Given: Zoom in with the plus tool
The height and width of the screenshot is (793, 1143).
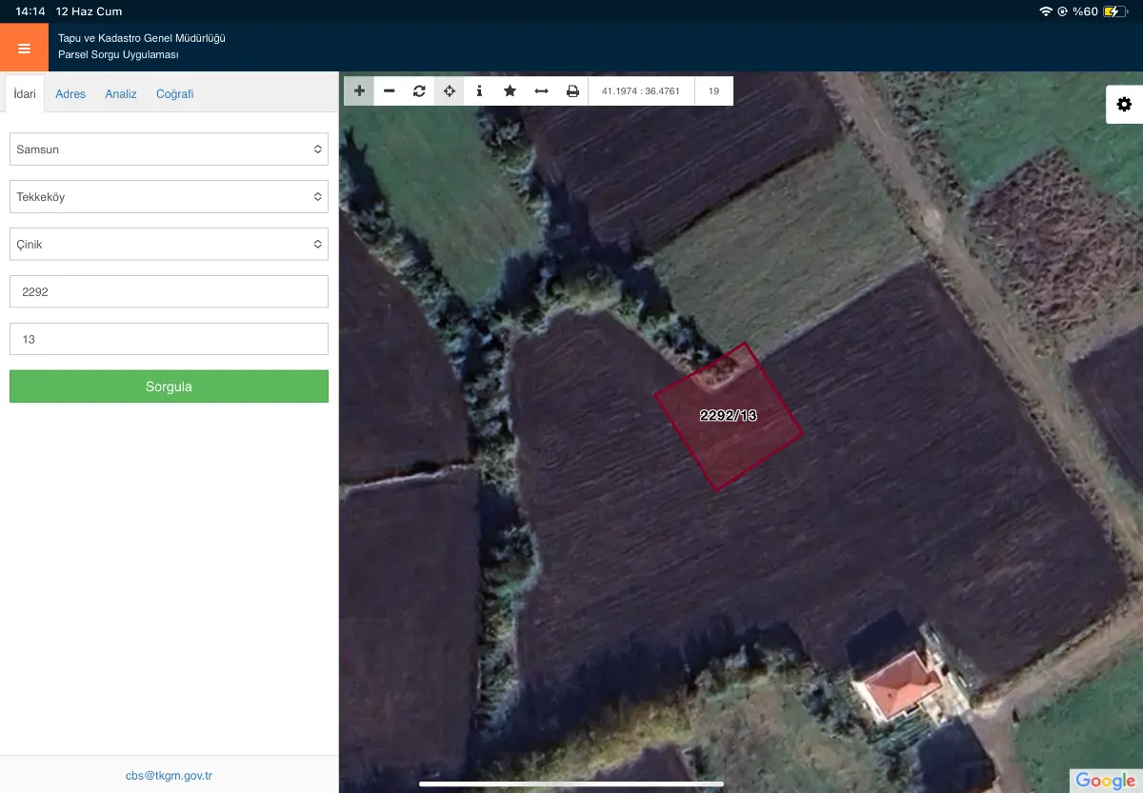Looking at the screenshot, I should 359,90.
